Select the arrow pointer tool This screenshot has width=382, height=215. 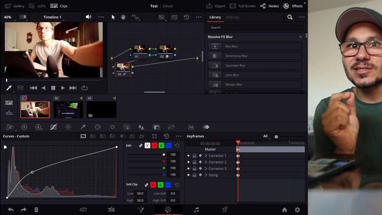click(x=113, y=17)
